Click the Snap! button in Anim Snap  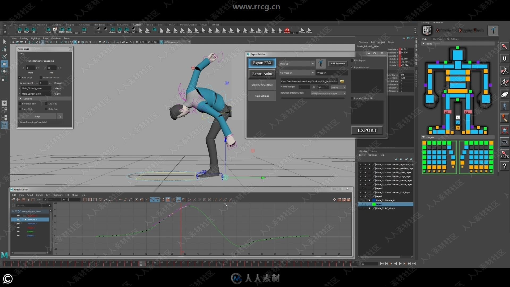point(37,116)
